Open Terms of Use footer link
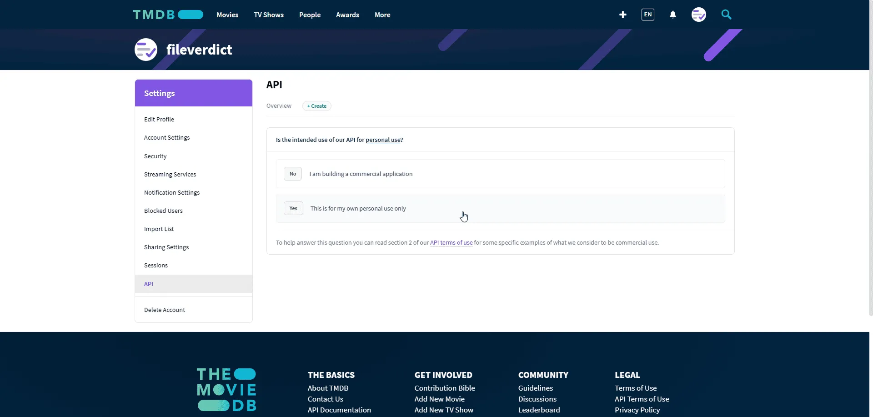The height and width of the screenshot is (417, 873). click(x=636, y=388)
